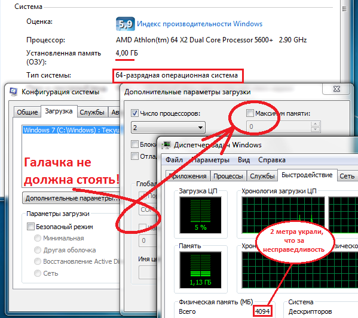This screenshot has height=318, width=358.
Task: Click the Task Manager title bar icon
Action: pos(166,145)
